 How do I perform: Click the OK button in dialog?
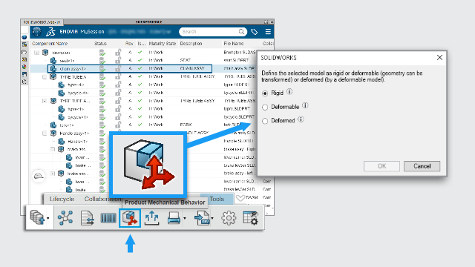381,166
